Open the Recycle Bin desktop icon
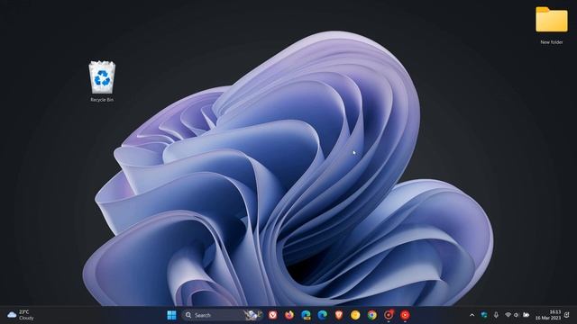Screen dimensions: 577x324 coord(102,82)
